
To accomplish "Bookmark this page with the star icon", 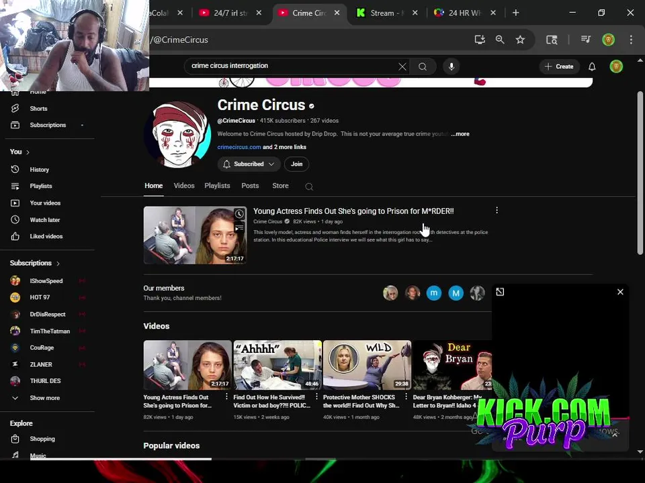I will [520, 40].
